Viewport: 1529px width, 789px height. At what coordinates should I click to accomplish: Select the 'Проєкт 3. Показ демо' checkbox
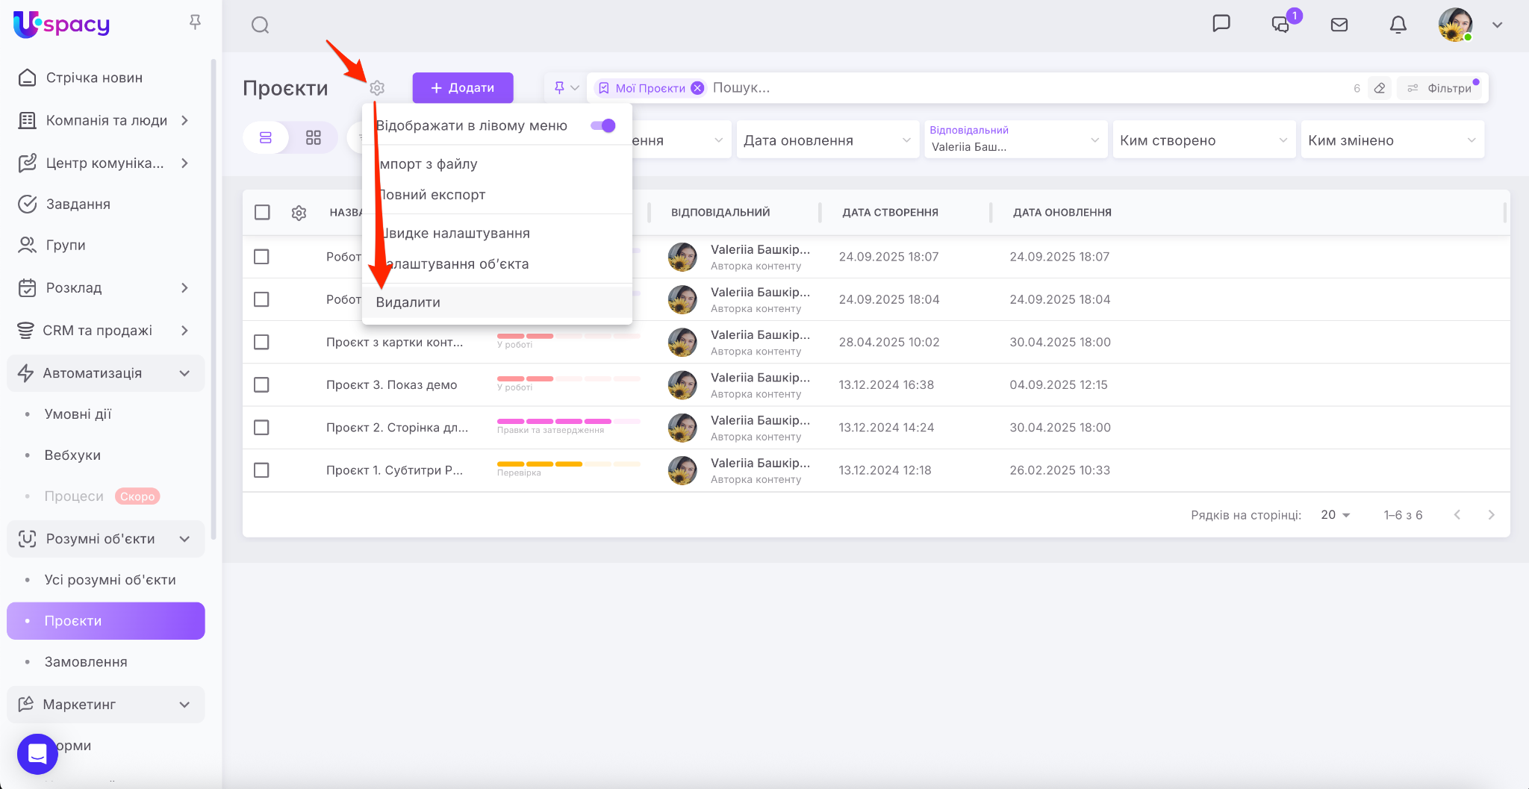coord(261,385)
